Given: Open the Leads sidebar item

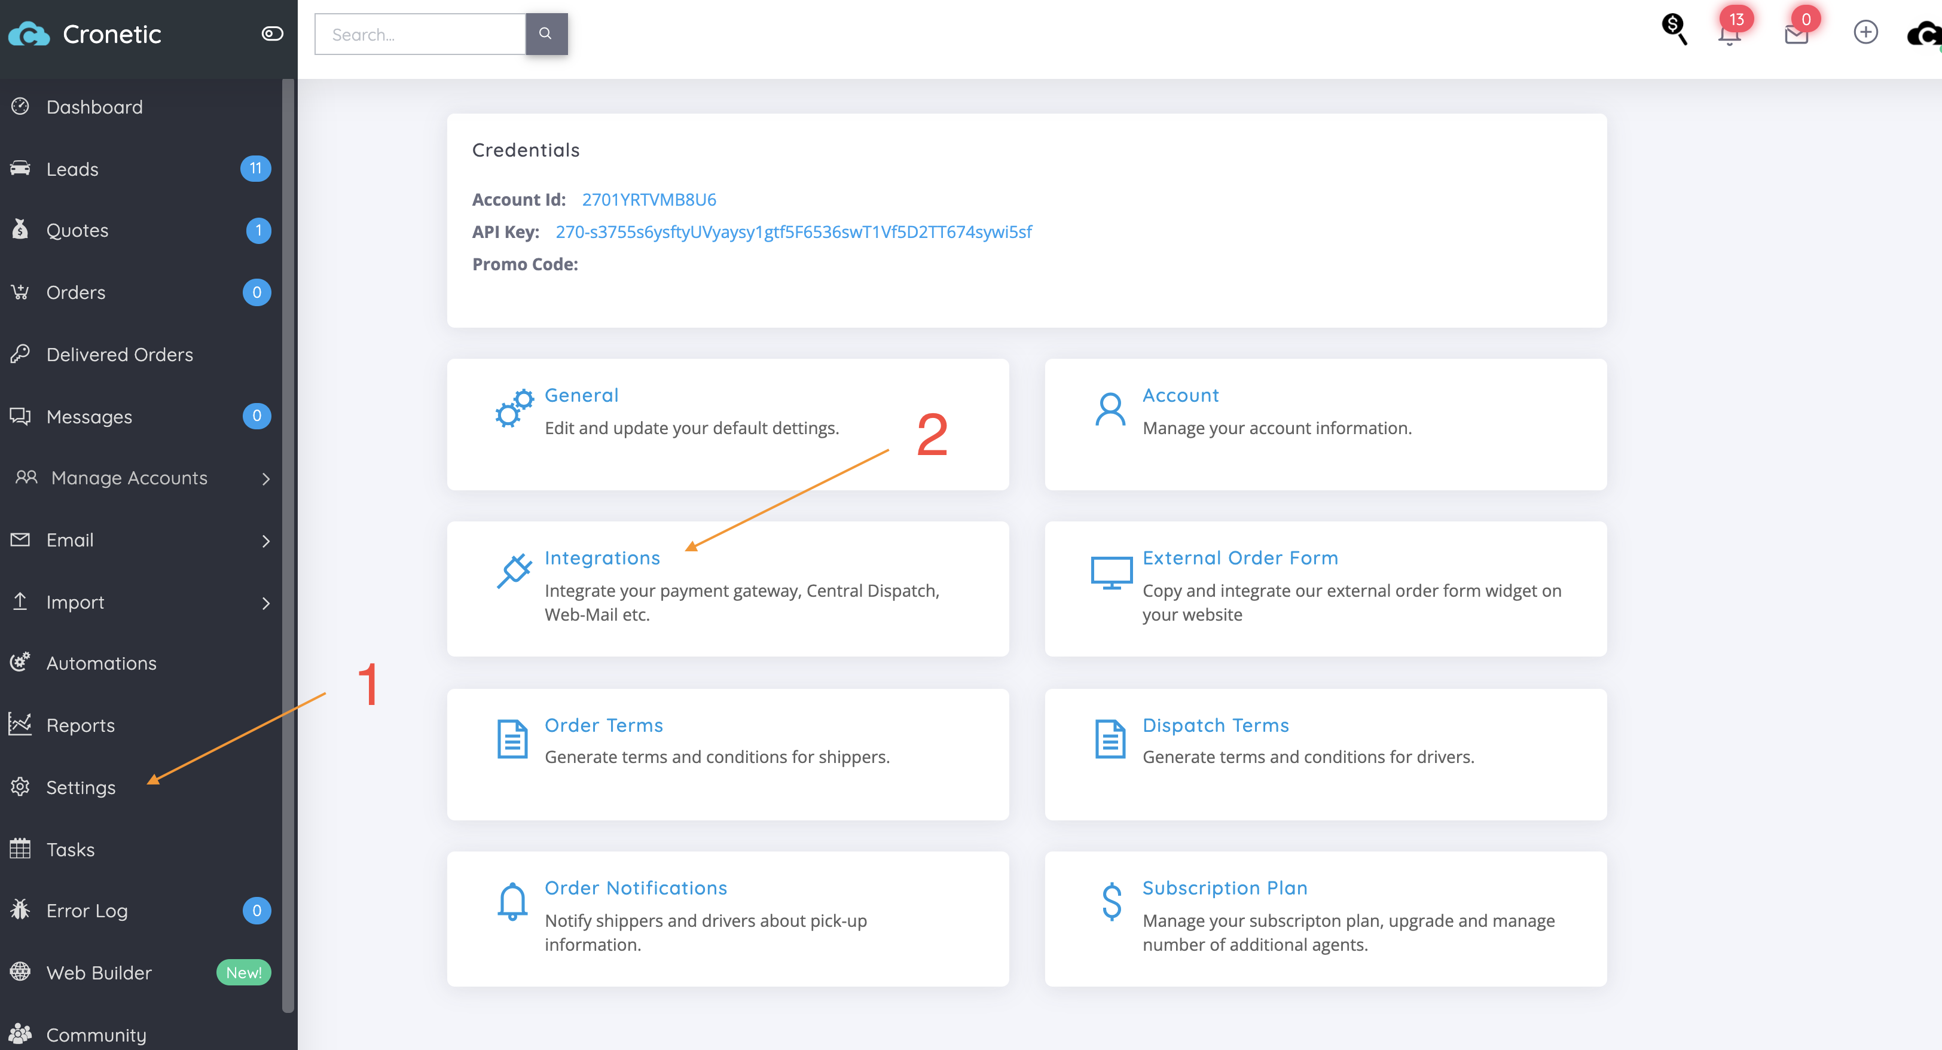Looking at the screenshot, I should point(72,169).
